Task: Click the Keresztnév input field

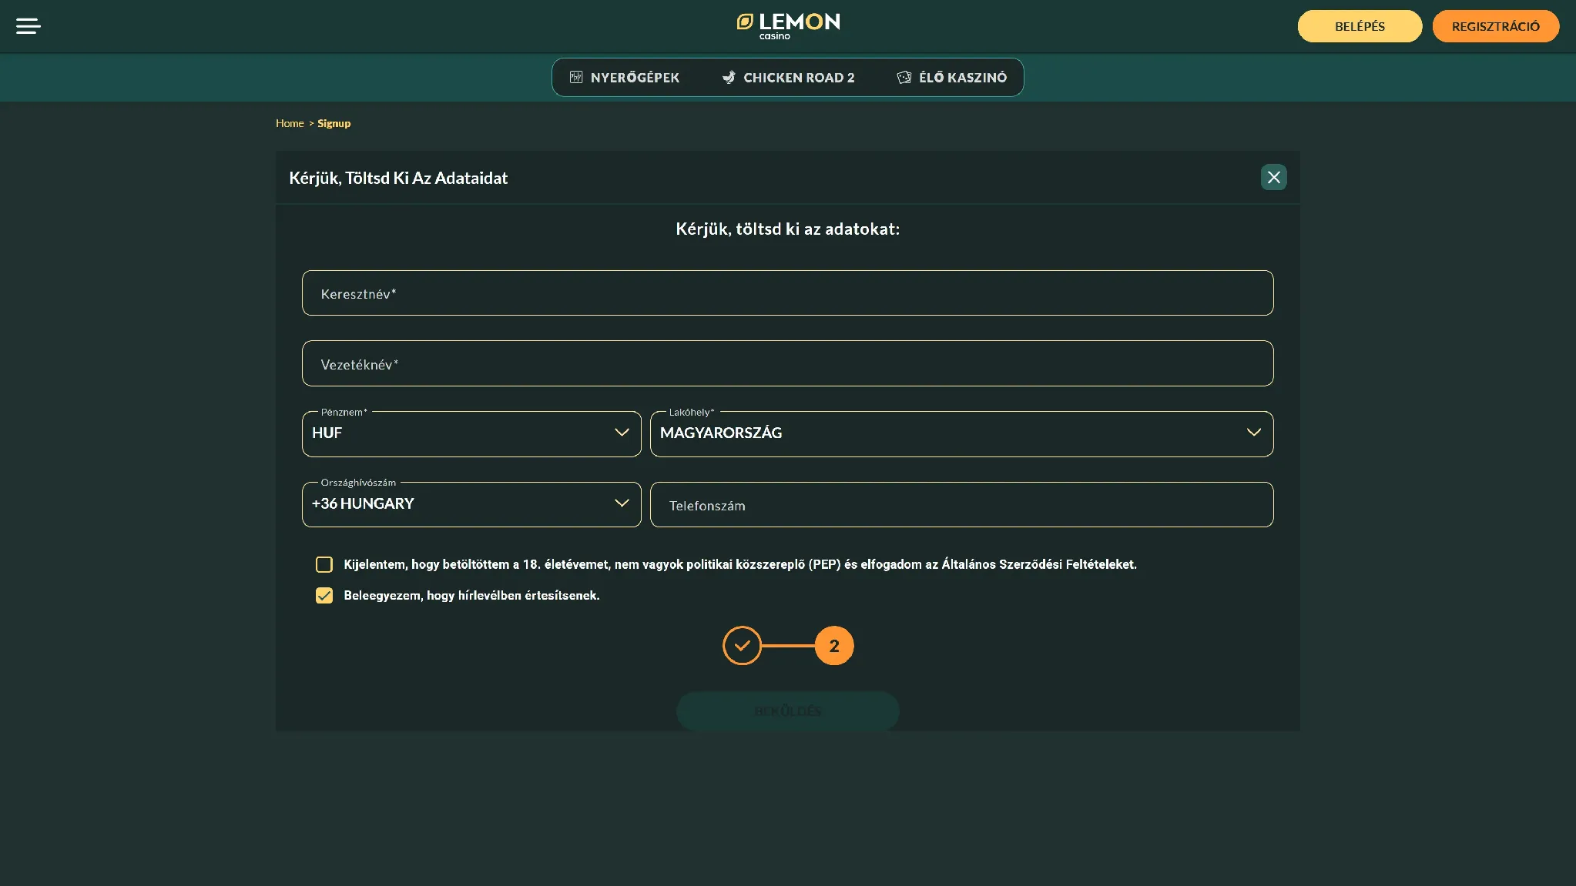Action: point(787,293)
